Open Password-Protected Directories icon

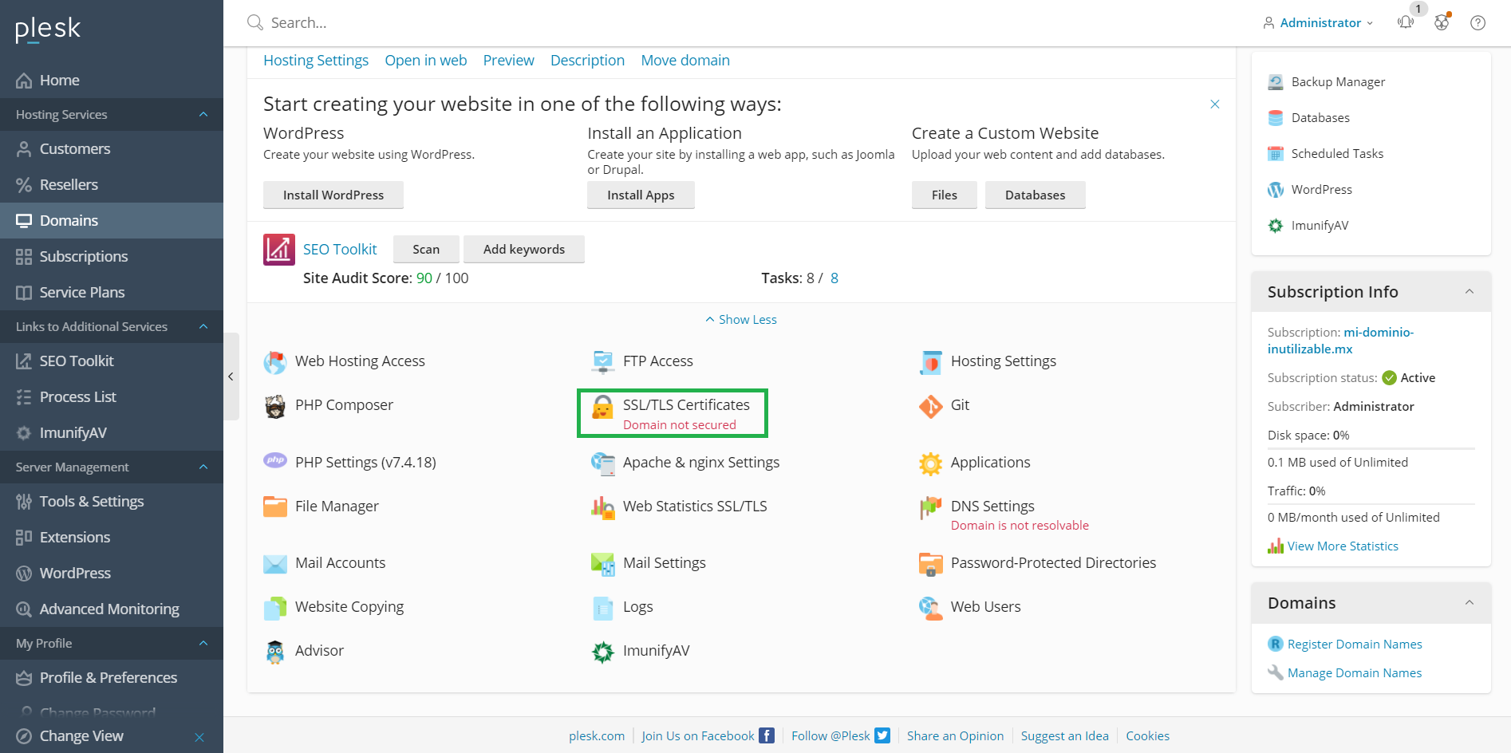[931, 564]
